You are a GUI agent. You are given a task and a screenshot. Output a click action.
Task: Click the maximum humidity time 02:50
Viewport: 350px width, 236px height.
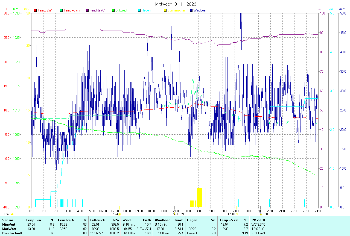coord(63,229)
